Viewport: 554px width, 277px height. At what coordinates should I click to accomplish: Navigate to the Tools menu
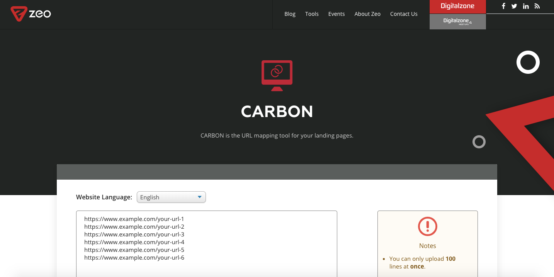[x=312, y=14]
